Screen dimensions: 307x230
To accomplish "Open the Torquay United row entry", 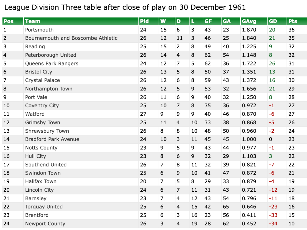I will click(x=44, y=207).
